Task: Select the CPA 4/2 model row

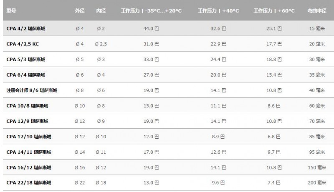Action: (x=168, y=28)
